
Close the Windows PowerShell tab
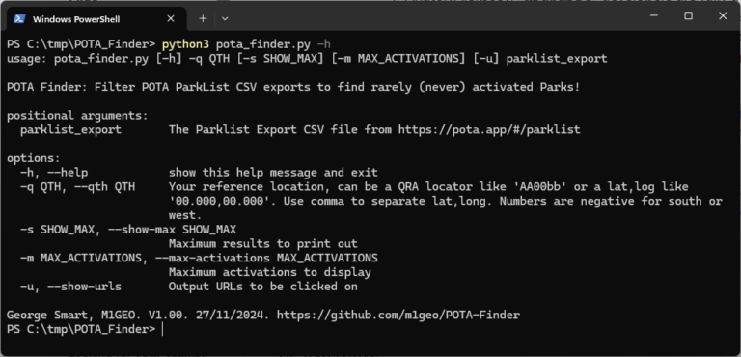171,18
